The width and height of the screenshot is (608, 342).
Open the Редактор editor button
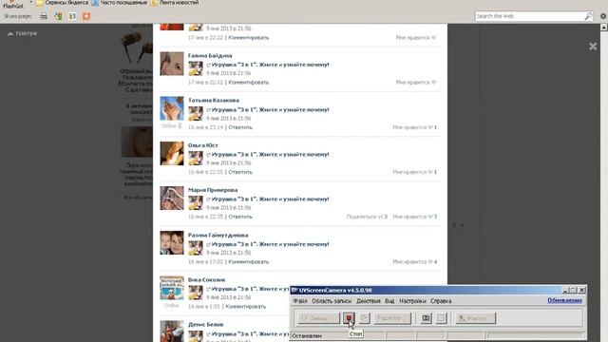point(392,318)
